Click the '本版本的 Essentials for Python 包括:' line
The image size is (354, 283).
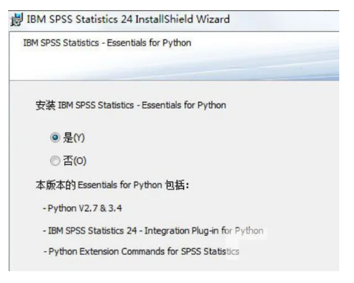(x=112, y=185)
